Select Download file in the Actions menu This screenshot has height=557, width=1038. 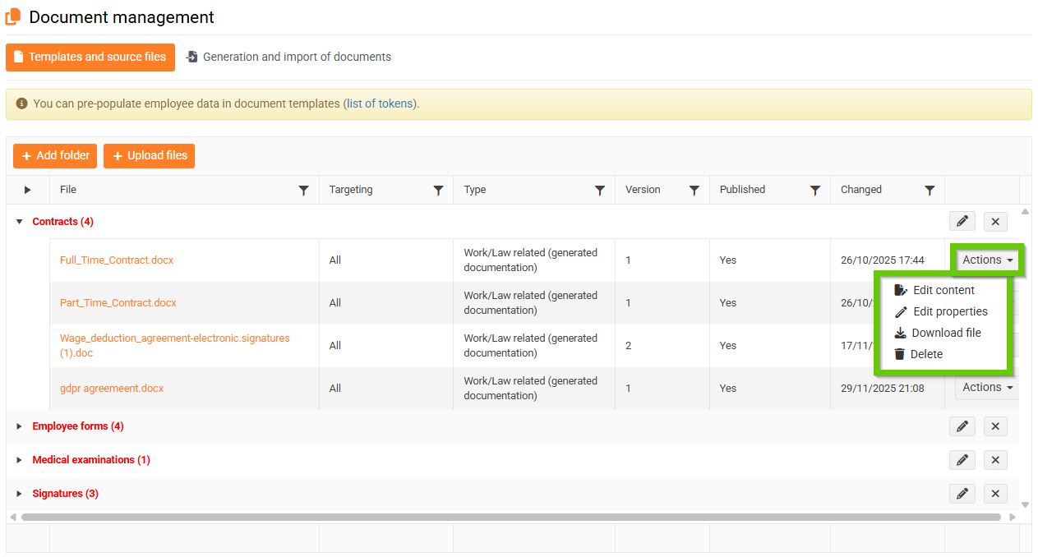(x=945, y=333)
